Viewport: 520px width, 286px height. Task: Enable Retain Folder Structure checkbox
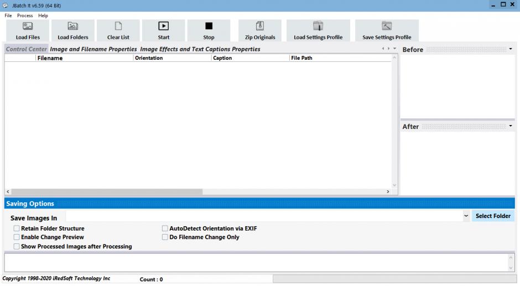tap(17, 228)
